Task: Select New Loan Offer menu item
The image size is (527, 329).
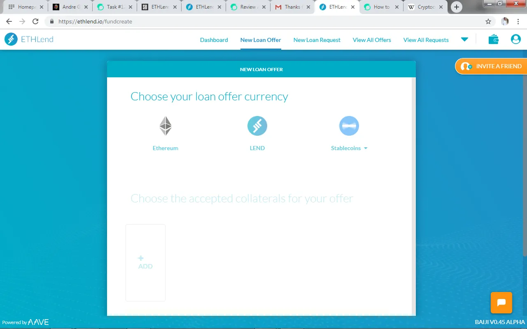Action: (x=261, y=40)
